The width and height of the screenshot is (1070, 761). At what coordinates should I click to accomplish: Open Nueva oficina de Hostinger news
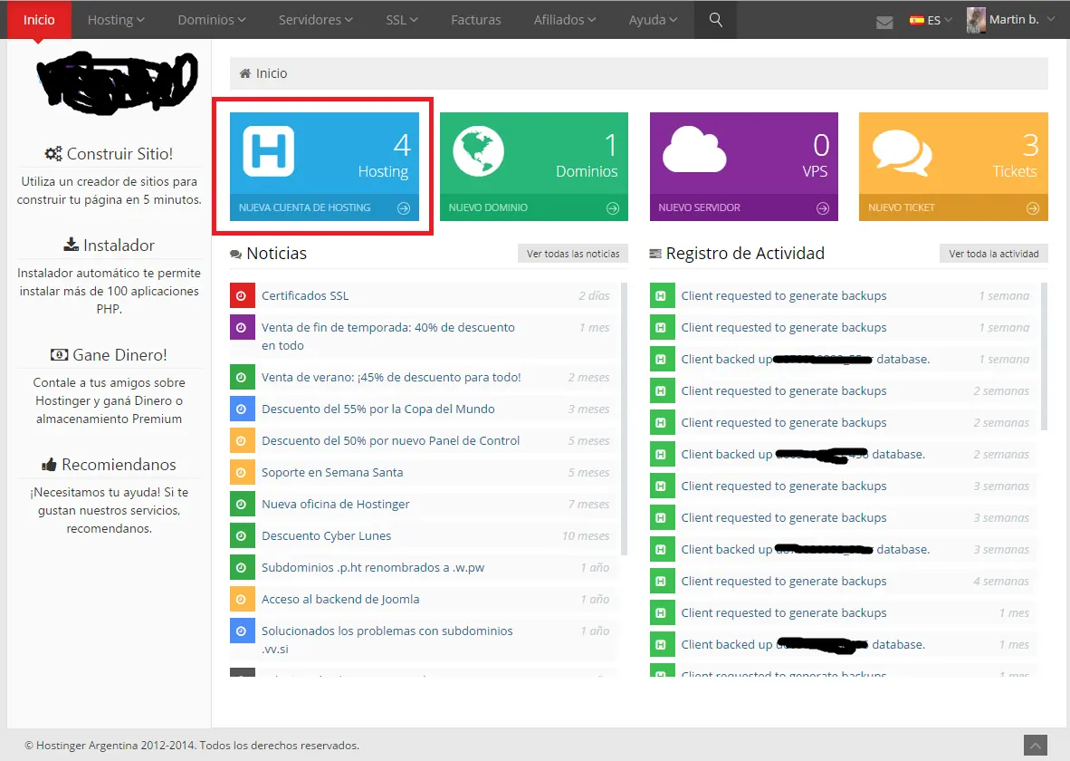(336, 504)
